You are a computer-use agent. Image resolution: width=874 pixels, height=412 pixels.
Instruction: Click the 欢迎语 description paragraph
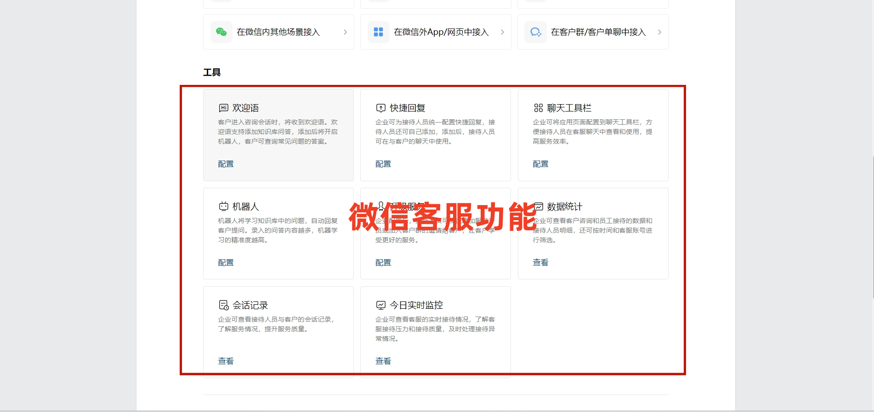pyautogui.click(x=278, y=132)
